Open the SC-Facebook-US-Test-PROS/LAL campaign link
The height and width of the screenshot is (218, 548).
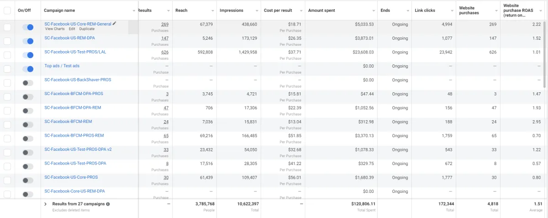(x=75, y=52)
